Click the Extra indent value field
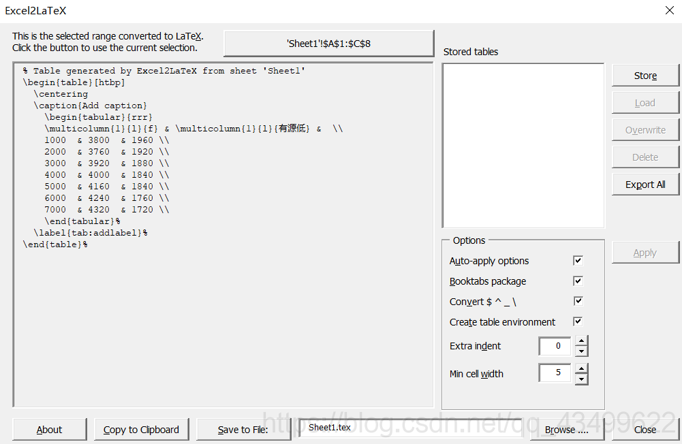 (x=555, y=346)
